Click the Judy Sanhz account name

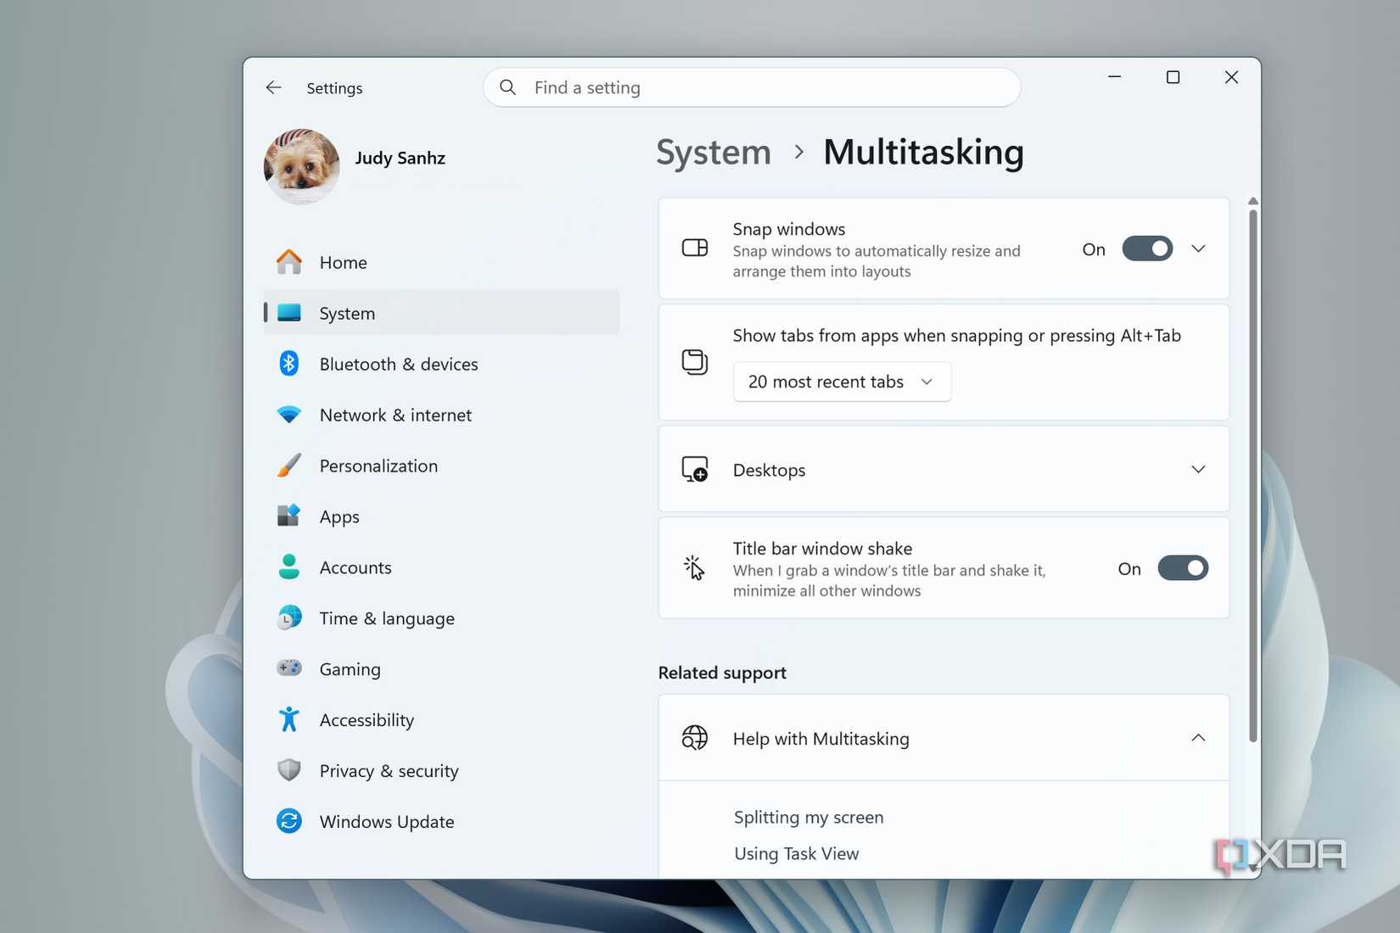[400, 158]
